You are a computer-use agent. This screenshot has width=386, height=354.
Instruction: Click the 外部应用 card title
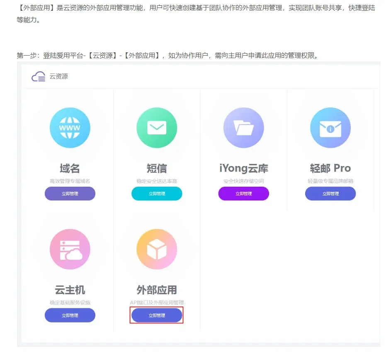(x=157, y=290)
